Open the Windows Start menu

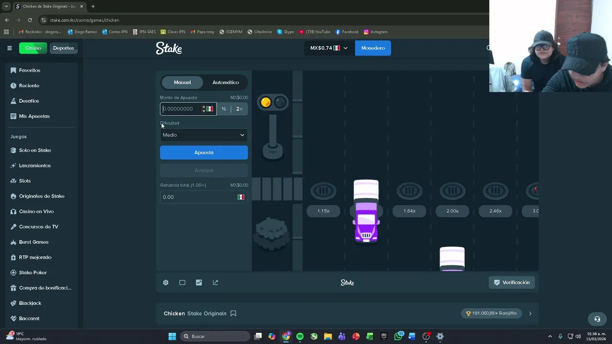click(x=172, y=336)
